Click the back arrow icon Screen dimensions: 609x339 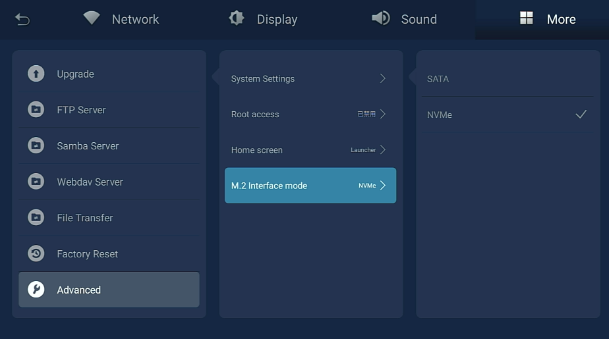click(x=22, y=20)
